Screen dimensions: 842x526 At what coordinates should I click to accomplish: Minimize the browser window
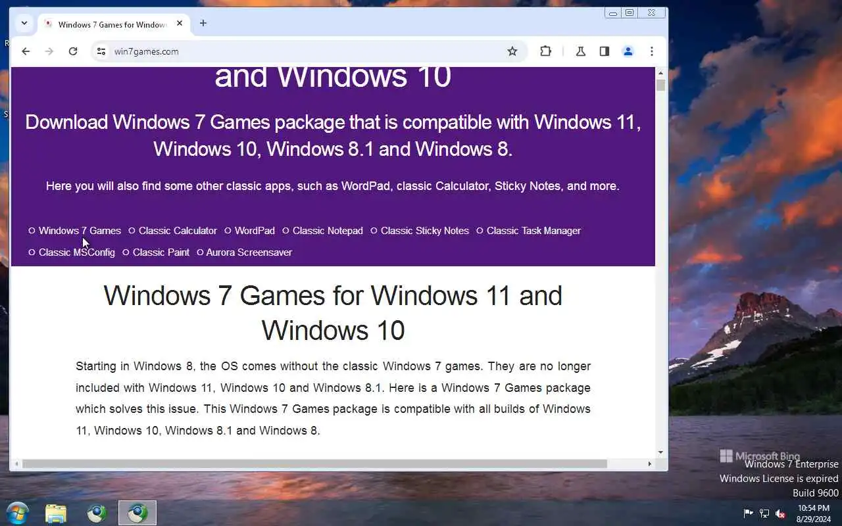[x=613, y=12]
